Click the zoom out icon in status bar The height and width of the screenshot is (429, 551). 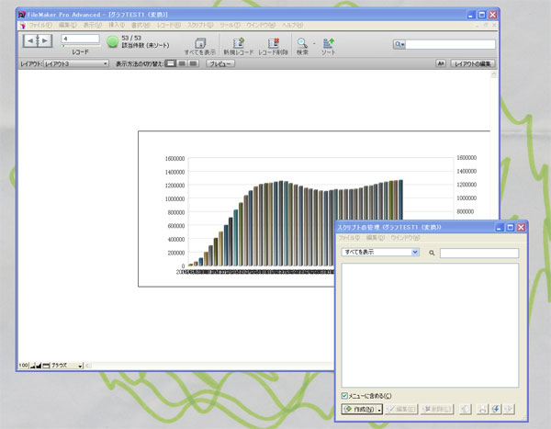(x=33, y=366)
